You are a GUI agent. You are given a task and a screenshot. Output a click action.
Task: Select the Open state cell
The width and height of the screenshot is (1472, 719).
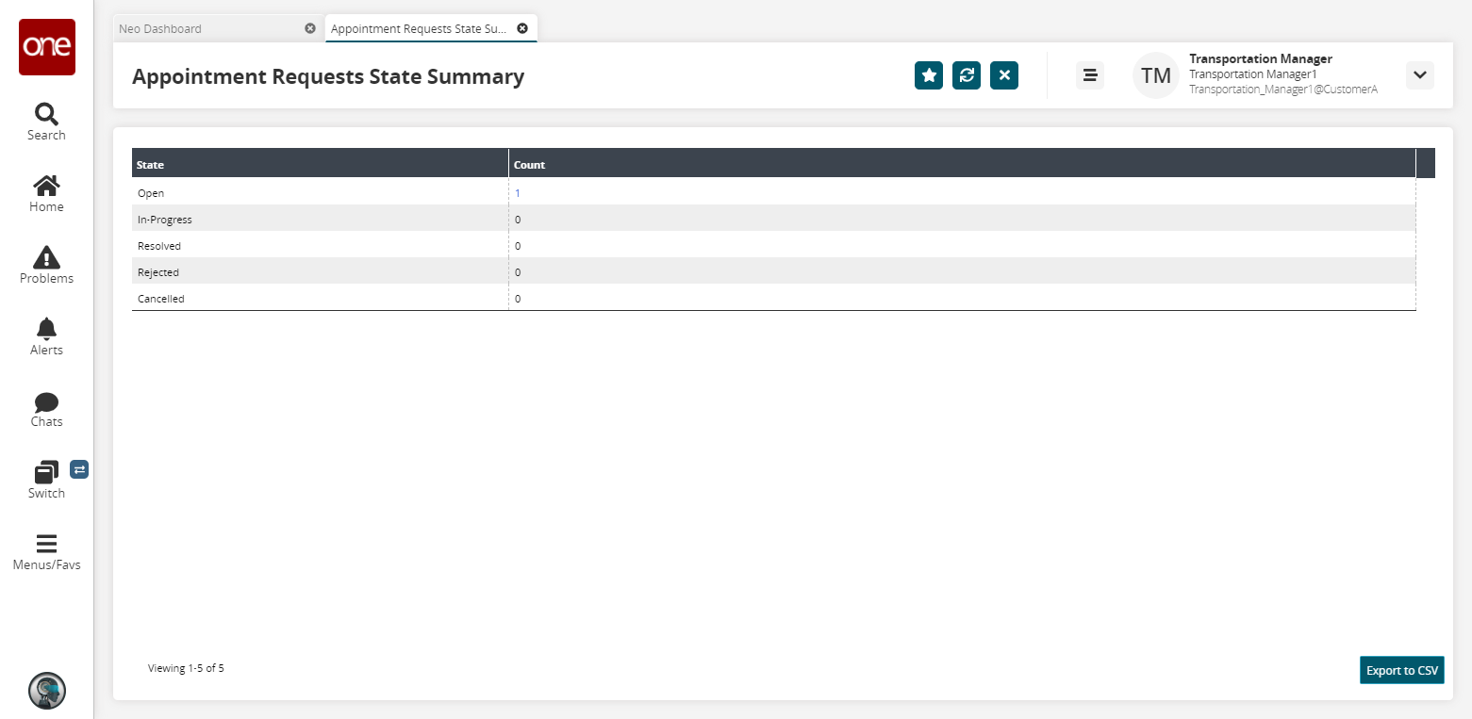point(320,192)
